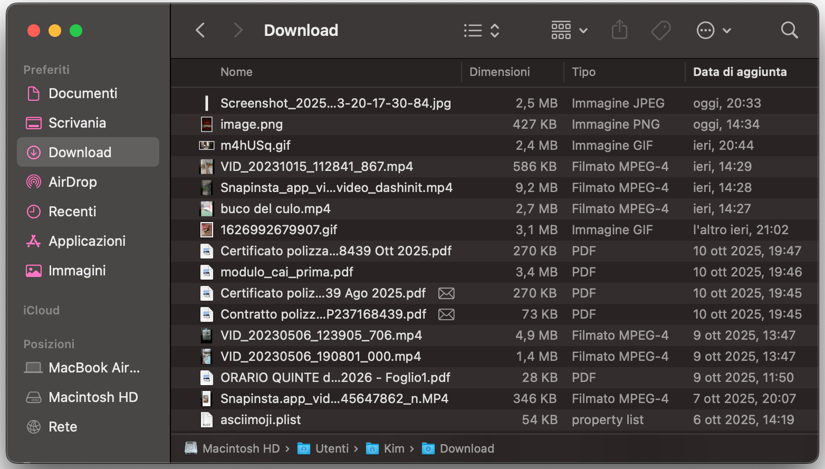
Task: Toggle sort order on Data di aggiunta column
Action: click(740, 72)
